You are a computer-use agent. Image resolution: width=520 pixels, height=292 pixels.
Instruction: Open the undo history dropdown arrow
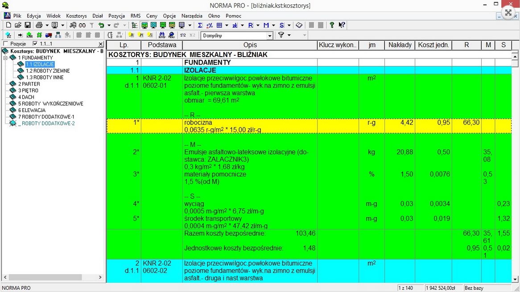109,25
